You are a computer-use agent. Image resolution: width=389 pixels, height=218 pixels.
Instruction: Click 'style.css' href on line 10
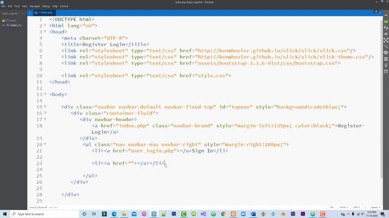211,76
